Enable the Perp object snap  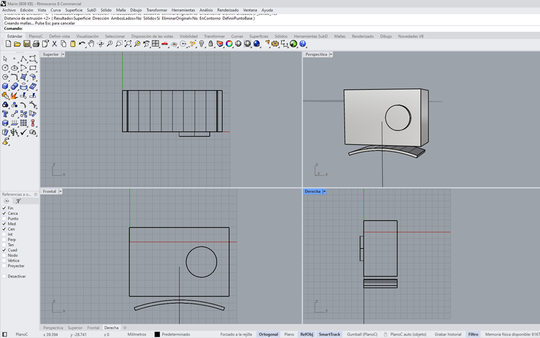pos(4,240)
